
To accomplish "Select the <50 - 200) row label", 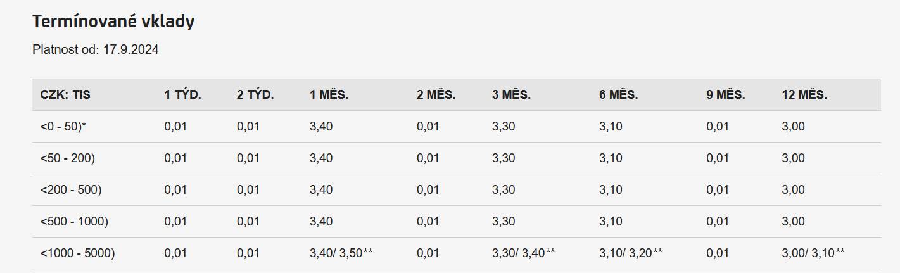I will point(67,158).
